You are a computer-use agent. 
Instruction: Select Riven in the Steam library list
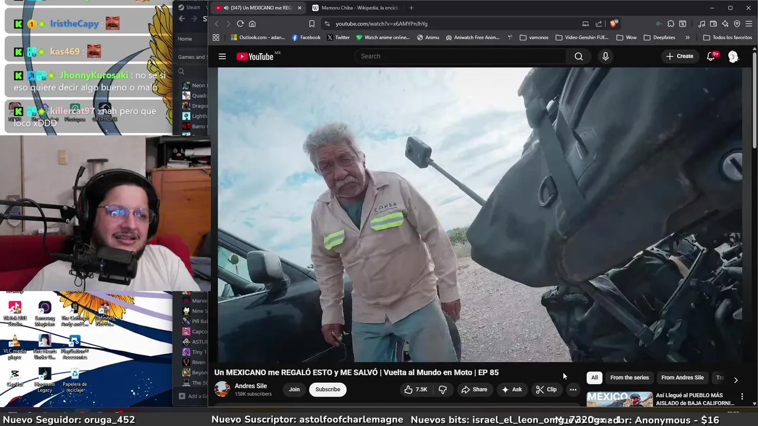[195, 362]
